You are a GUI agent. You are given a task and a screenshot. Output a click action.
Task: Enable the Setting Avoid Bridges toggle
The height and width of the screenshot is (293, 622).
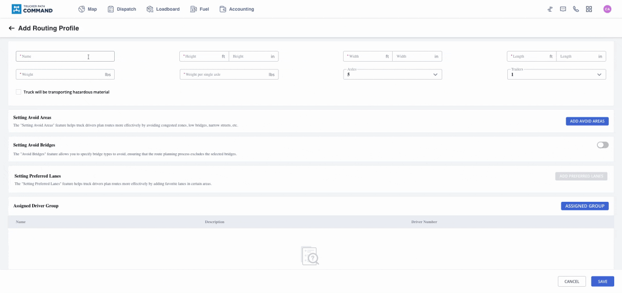pos(603,145)
